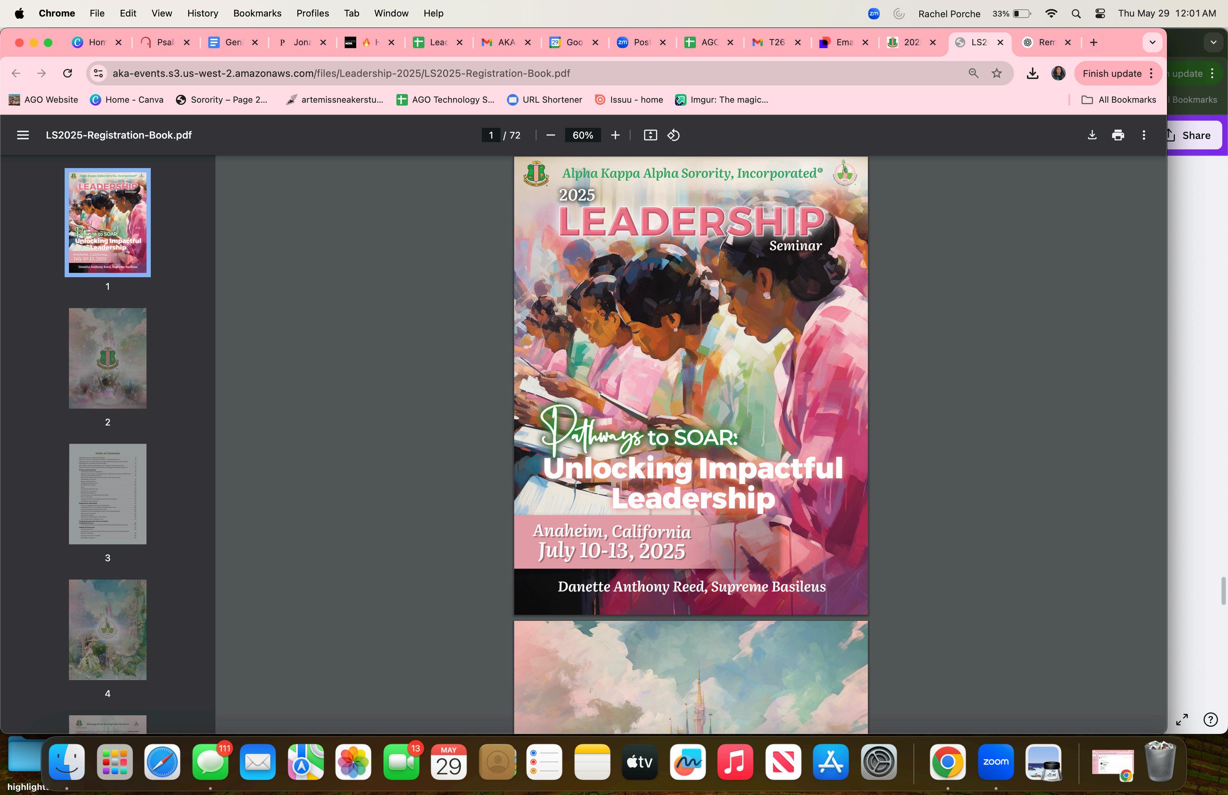
Task: Bookmark this page with star icon
Action: 997,73
